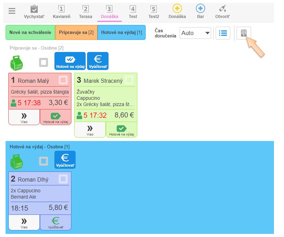
Task: Tick the checkbox on Roman Malý order
Action: (63, 80)
